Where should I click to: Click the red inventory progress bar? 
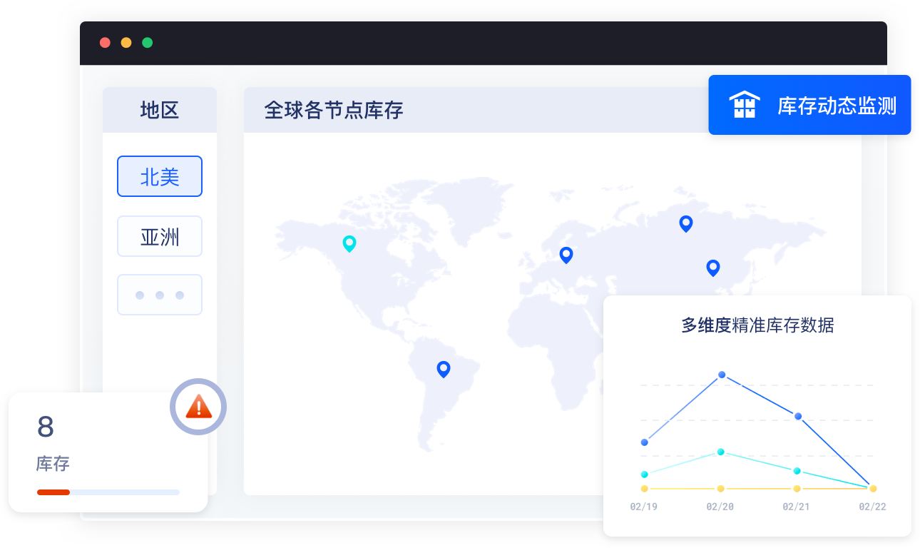pyautogui.click(x=53, y=492)
